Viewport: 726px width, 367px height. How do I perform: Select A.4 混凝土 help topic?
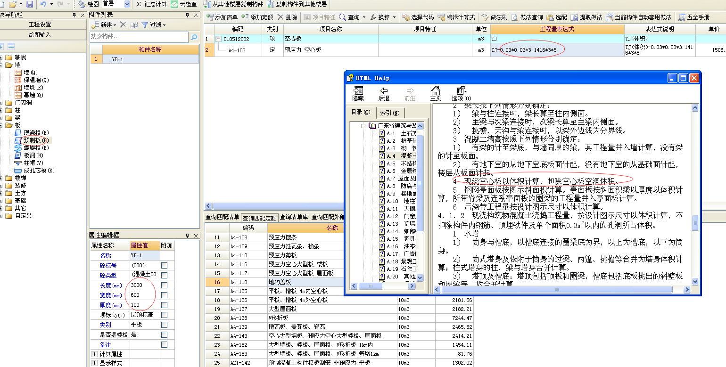[401, 155]
